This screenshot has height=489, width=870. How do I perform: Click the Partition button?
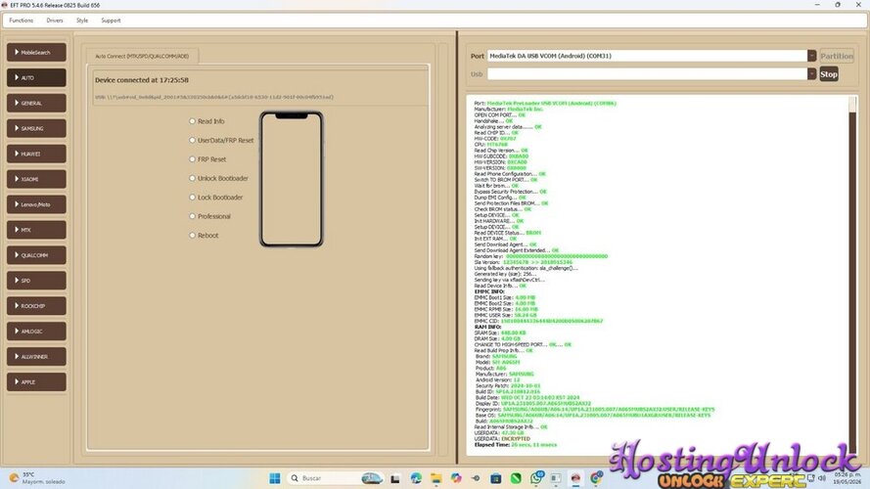click(x=837, y=56)
